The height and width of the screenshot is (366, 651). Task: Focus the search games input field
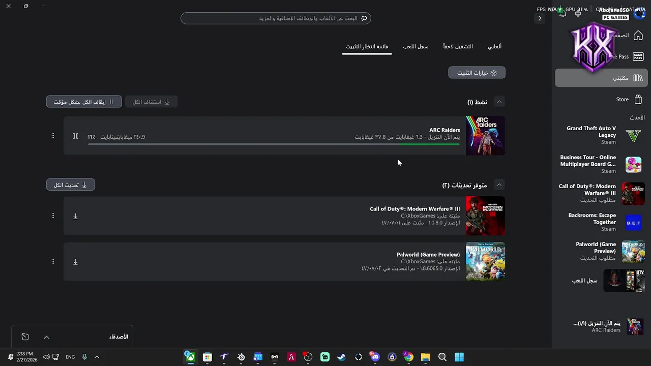tap(276, 18)
